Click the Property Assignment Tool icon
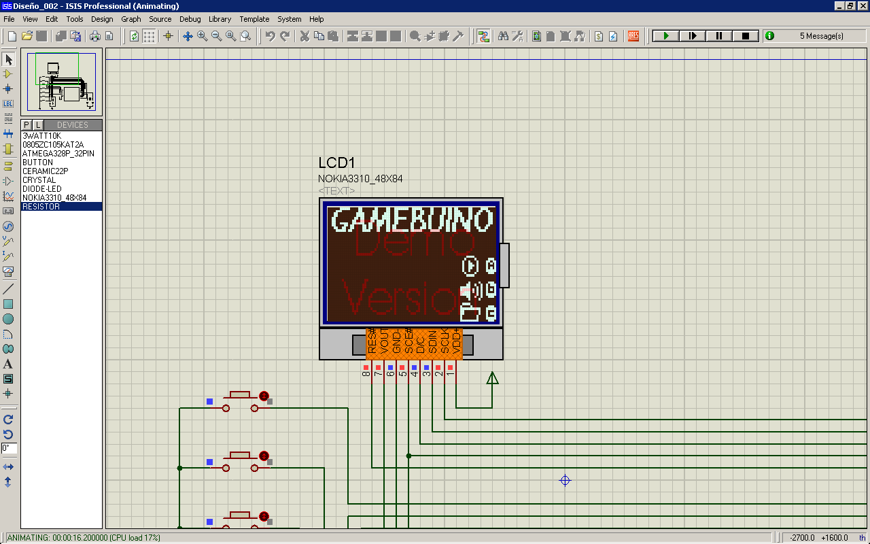The width and height of the screenshot is (870, 544). coord(517,36)
